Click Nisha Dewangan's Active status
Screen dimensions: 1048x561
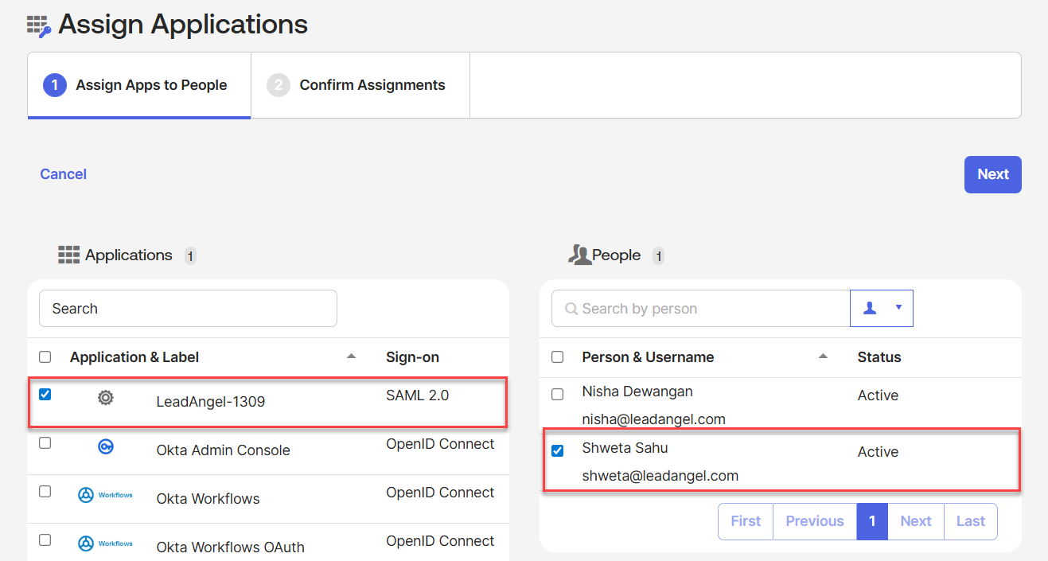[x=878, y=395]
